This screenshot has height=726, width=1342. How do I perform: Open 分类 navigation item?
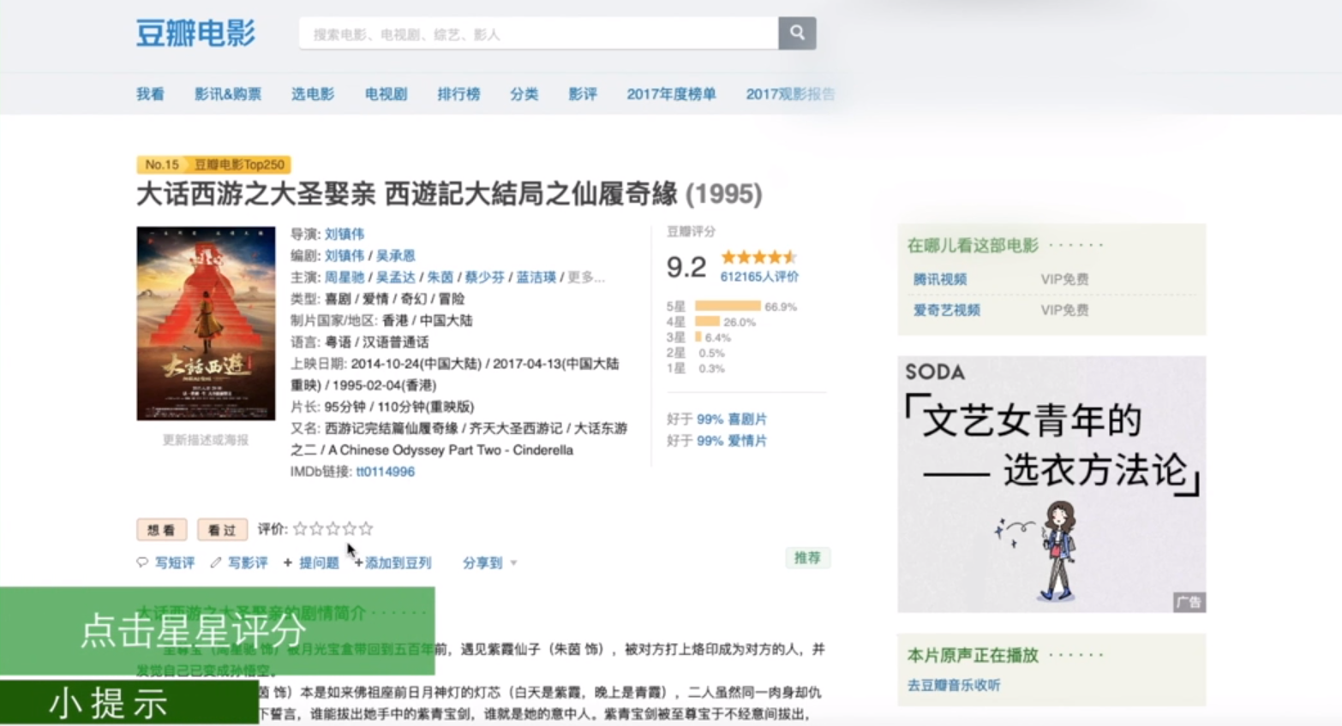[x=524, y=94]
